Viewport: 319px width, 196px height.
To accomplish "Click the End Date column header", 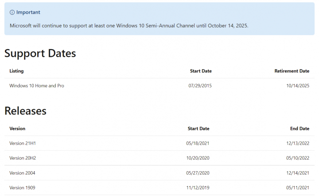I will coord(300,129).
